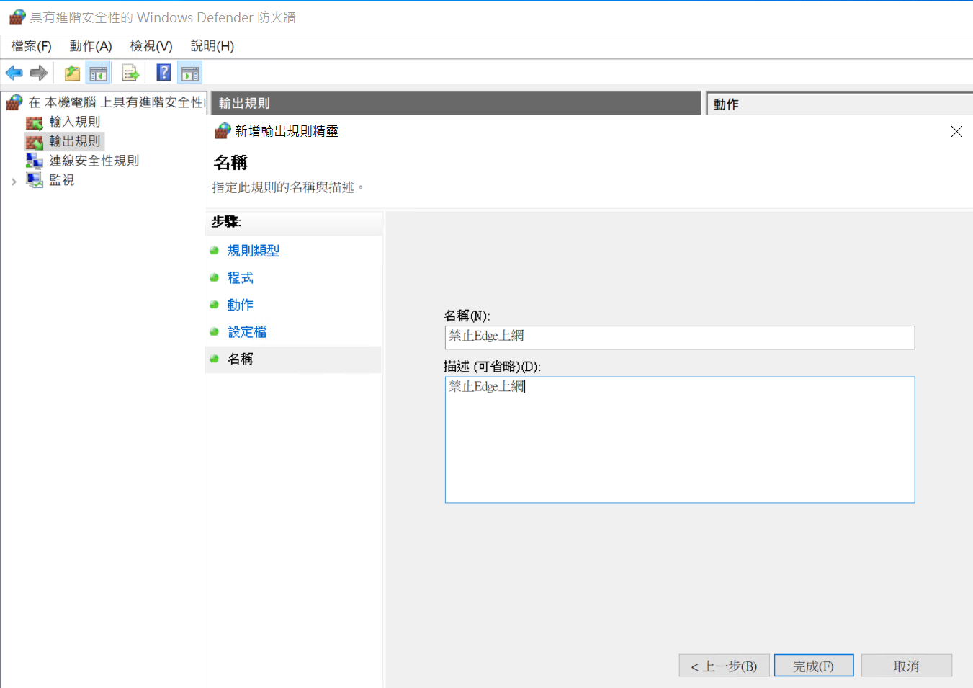Click the Export list toolbar icon

click(130, 73)
